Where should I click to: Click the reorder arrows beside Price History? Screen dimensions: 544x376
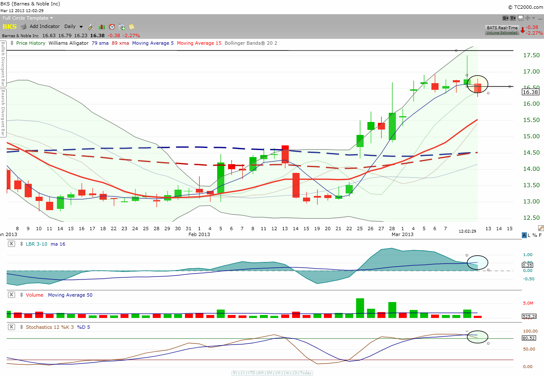[12, 43]
